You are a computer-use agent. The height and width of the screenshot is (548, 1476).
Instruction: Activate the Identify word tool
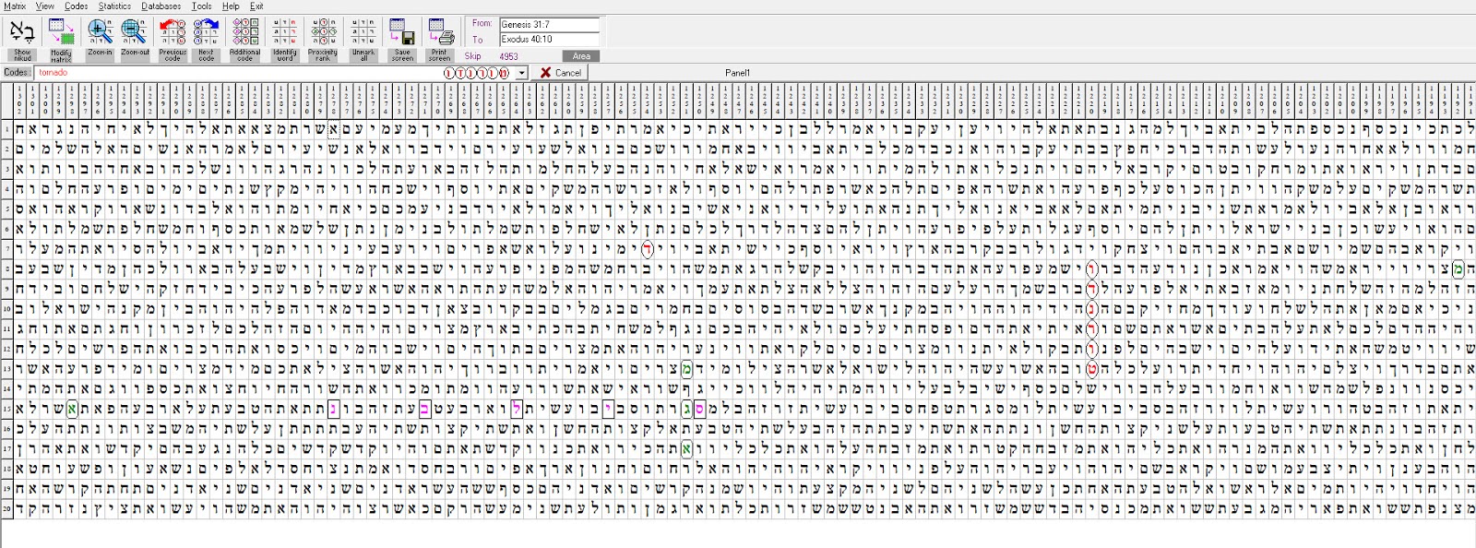point(285,40)
